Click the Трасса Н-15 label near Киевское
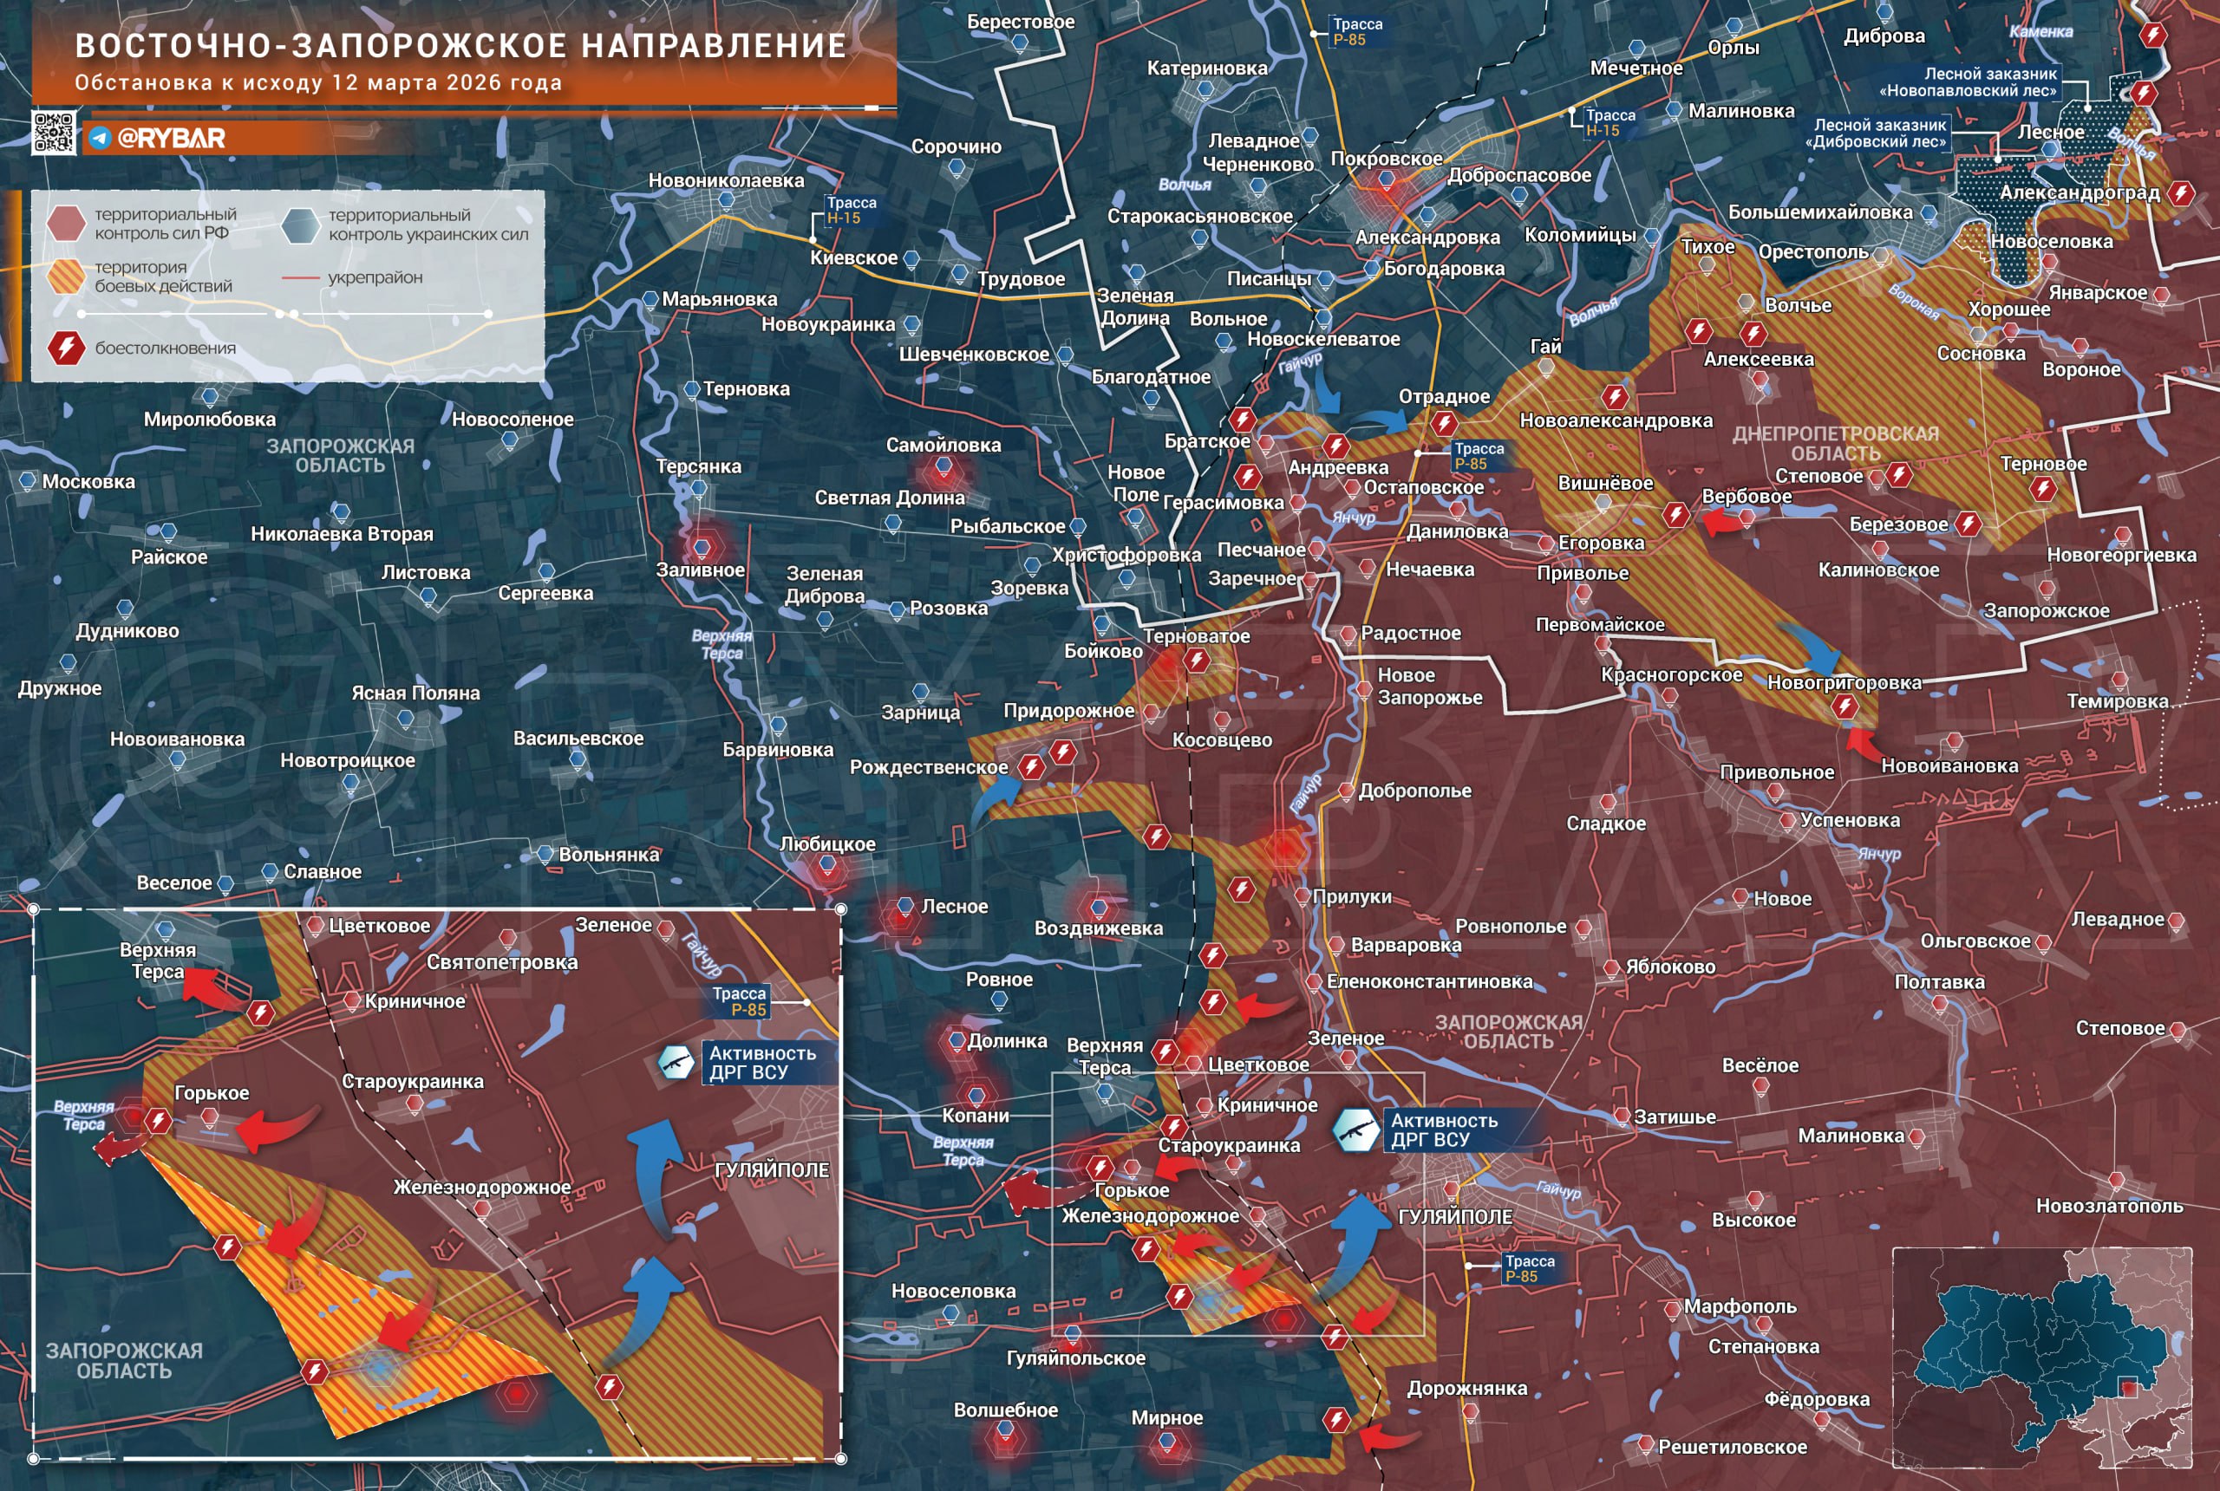The height and width of the screenshot is (1491, 2220). coord(851,210)
